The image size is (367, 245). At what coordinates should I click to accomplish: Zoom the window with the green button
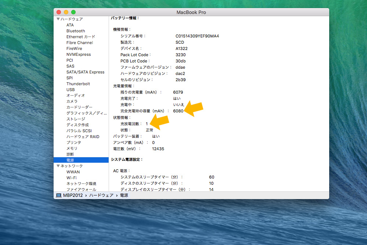click(x=73, y=12)
